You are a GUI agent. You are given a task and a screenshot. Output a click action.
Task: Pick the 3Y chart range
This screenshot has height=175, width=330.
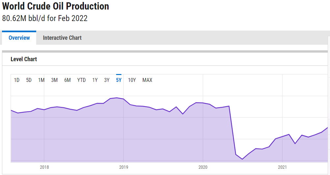click(107, 80)
